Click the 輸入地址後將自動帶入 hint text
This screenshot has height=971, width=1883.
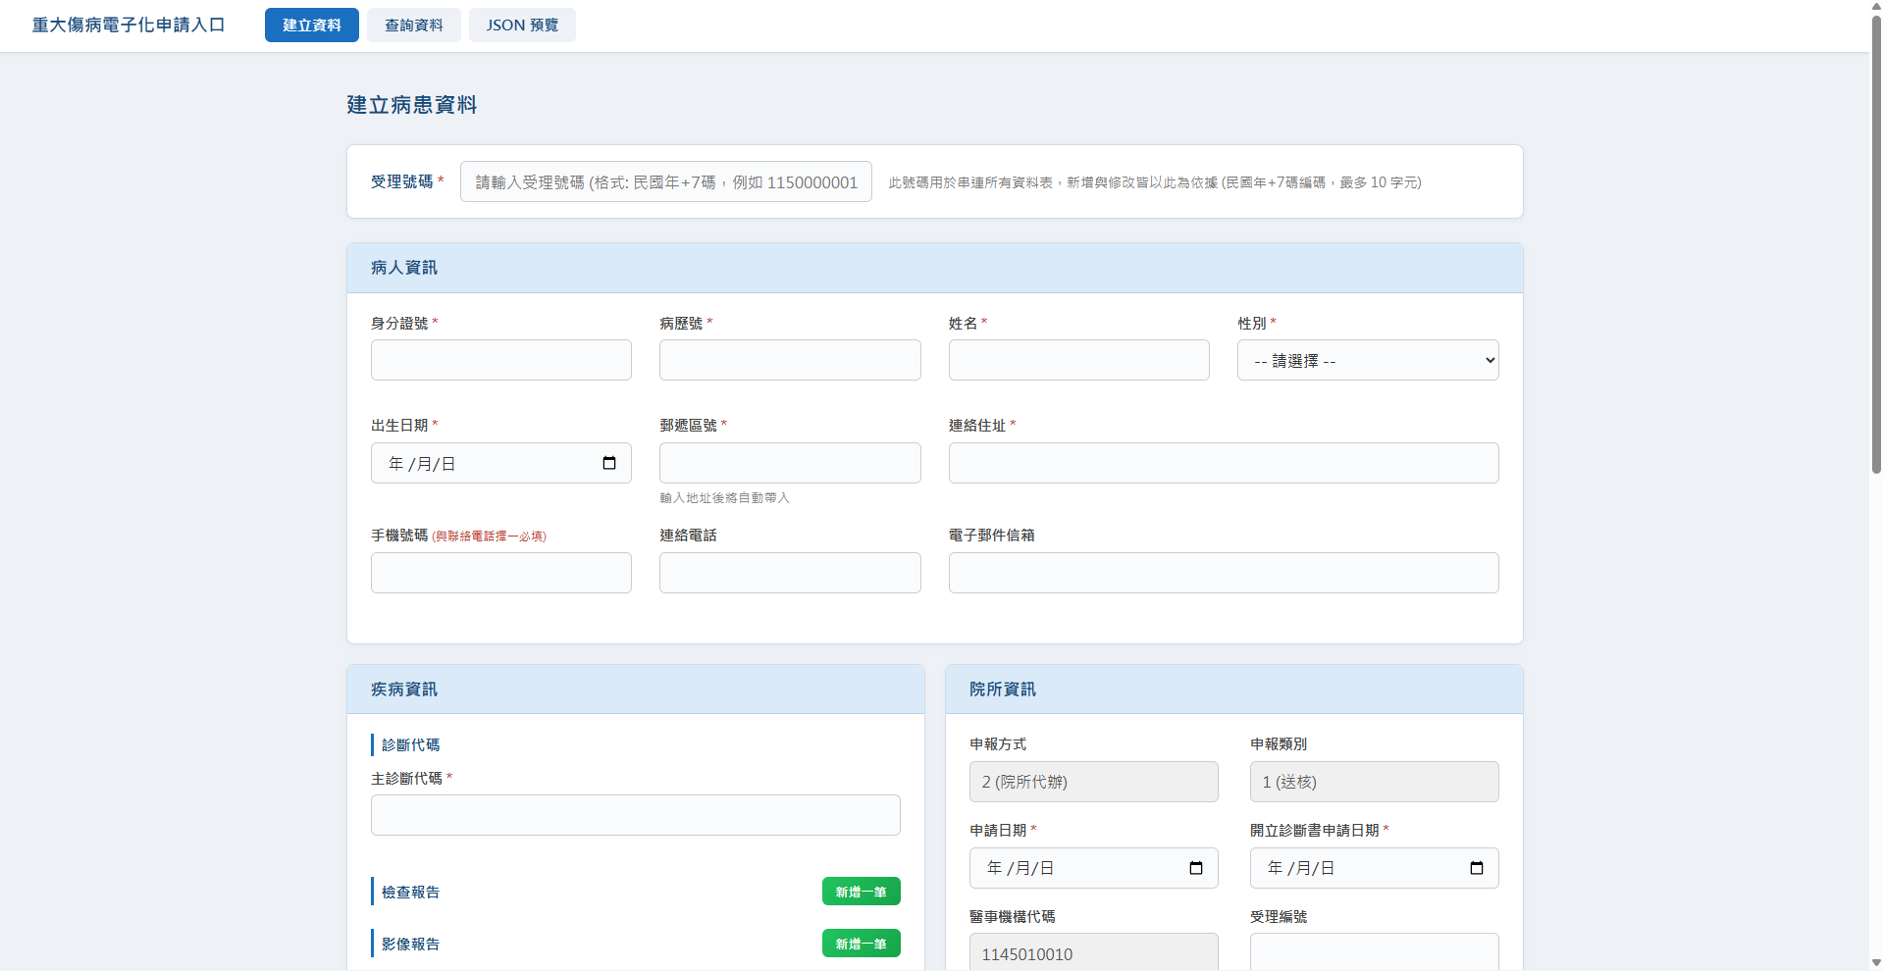pyautogui.click(x=725, y=498)
